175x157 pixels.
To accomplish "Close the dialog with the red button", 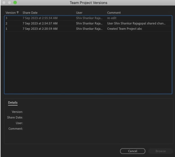I will (x=4, y=3).
